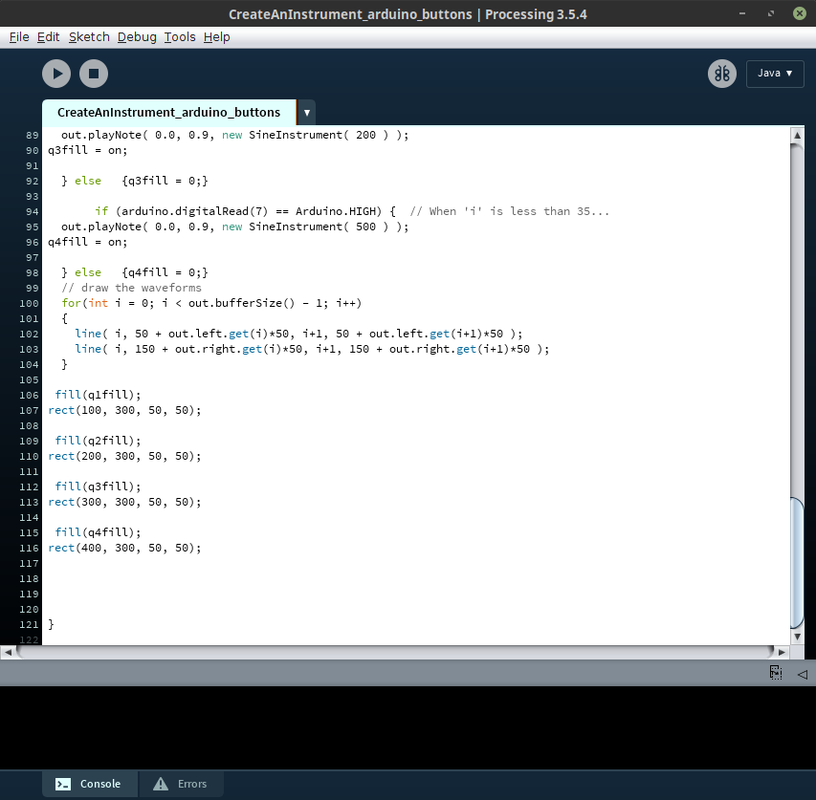Open the File menu
The height and width of the screenshot is (800, 816).
click(x=19, y=37)
